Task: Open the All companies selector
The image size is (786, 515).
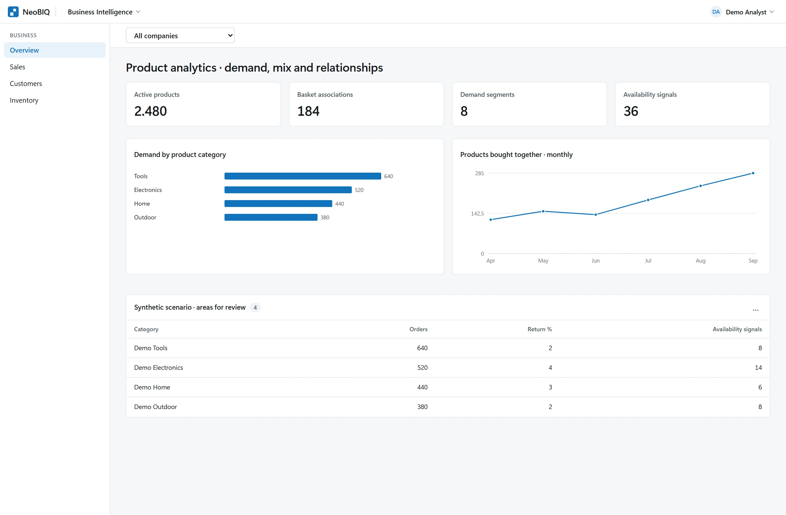Action: tap(180, 35)
